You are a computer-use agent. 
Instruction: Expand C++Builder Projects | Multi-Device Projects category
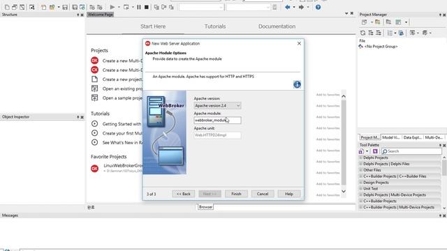360,207
